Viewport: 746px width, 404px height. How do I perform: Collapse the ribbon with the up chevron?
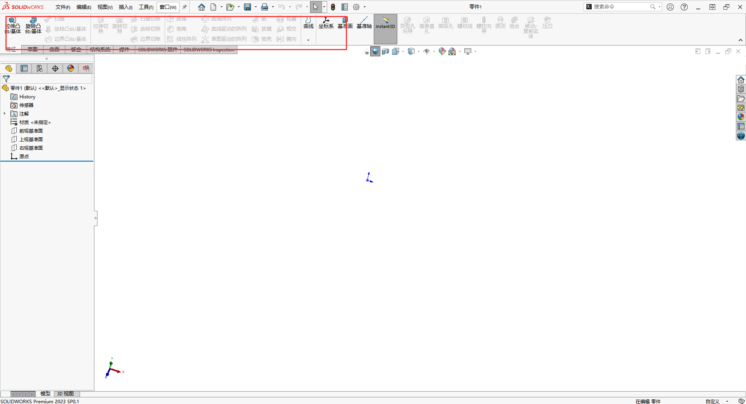pos(741,40)
